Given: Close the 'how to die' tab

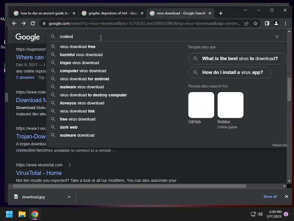Looking at the screenshot, I should point(74,13).
